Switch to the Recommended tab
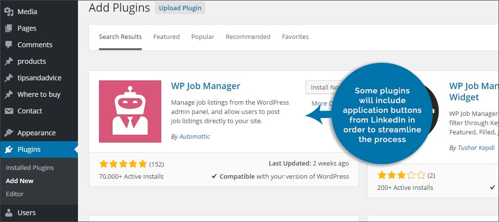Screen dimensions: 499x222 coord(248,37)
